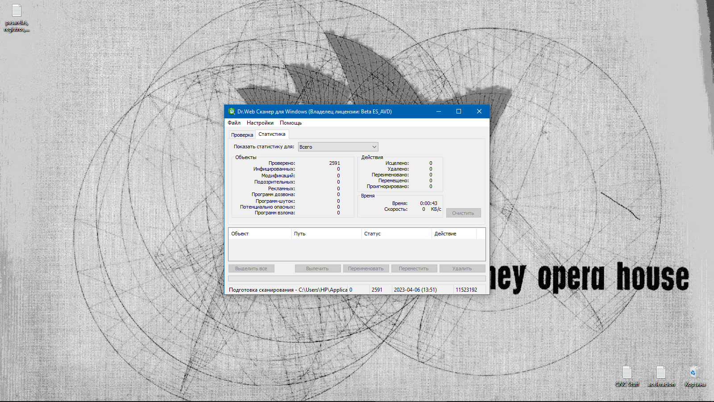The width and height of the screenshot is (714, 402).
Task: Click the Проигнорировано label
Action: tap(387, 186)
